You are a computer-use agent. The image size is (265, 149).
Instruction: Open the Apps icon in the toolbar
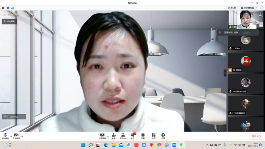tap(154, 136)
